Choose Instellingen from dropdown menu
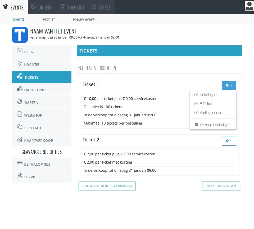Viewport: 254px width, 229px height. point(208,95)
